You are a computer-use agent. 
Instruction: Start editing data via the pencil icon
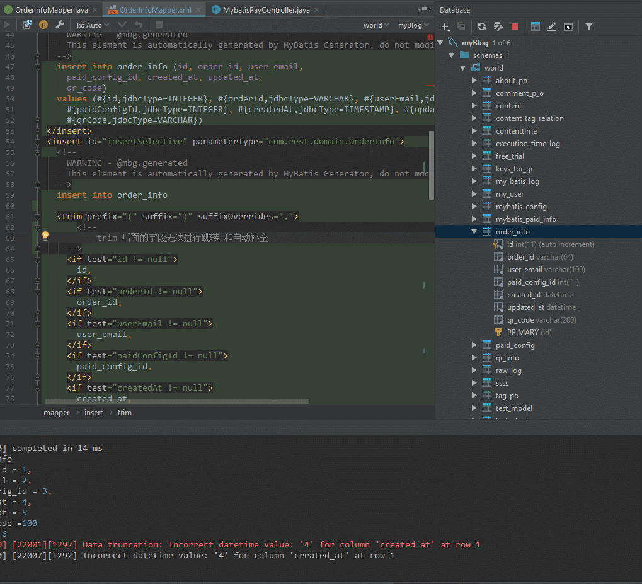pos(551,26)
